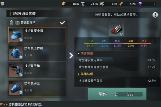Select the steel beam resource icon
This screenshot has width=161, height=107.
click(x=83, y=4)
